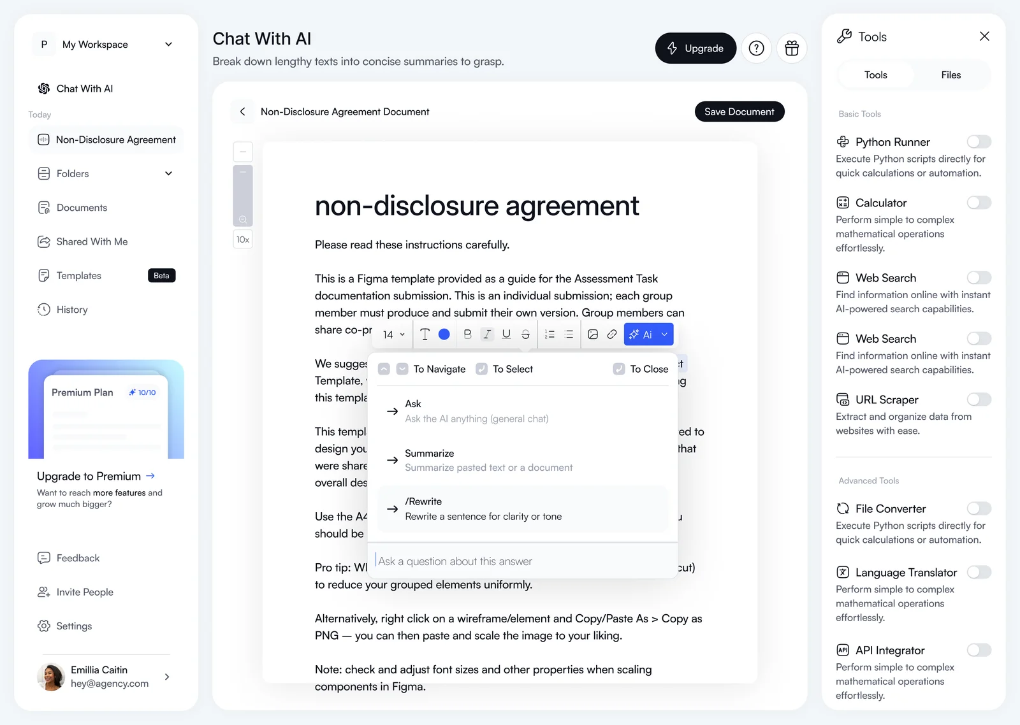
Task: Turn on the Calculator toggle
Action: pos(979,203)
